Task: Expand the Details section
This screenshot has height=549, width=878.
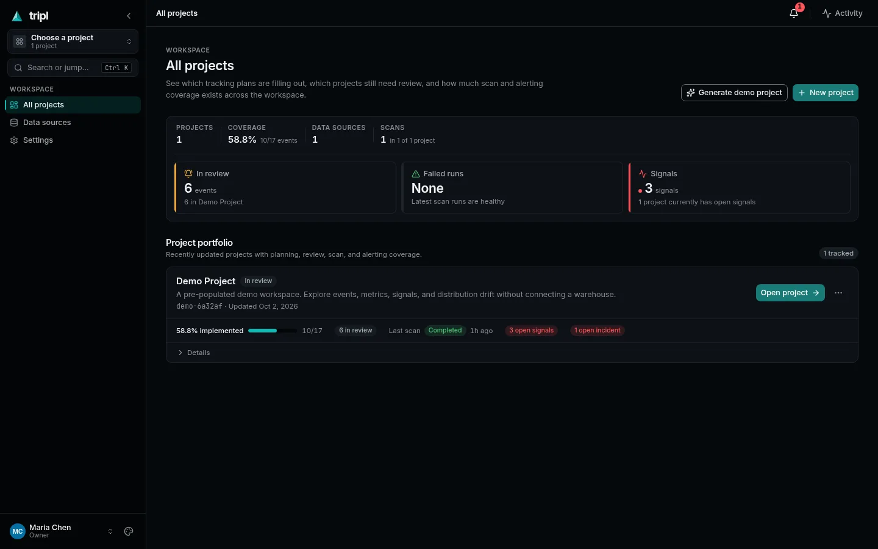Action: coord(194,353)
